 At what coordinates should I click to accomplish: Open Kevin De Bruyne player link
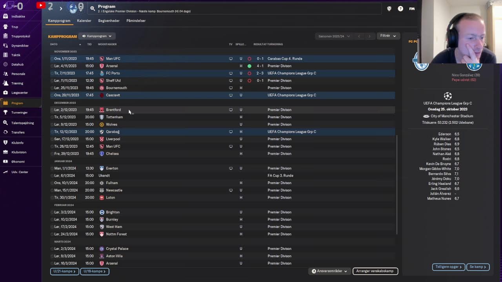tap(438, 164)
